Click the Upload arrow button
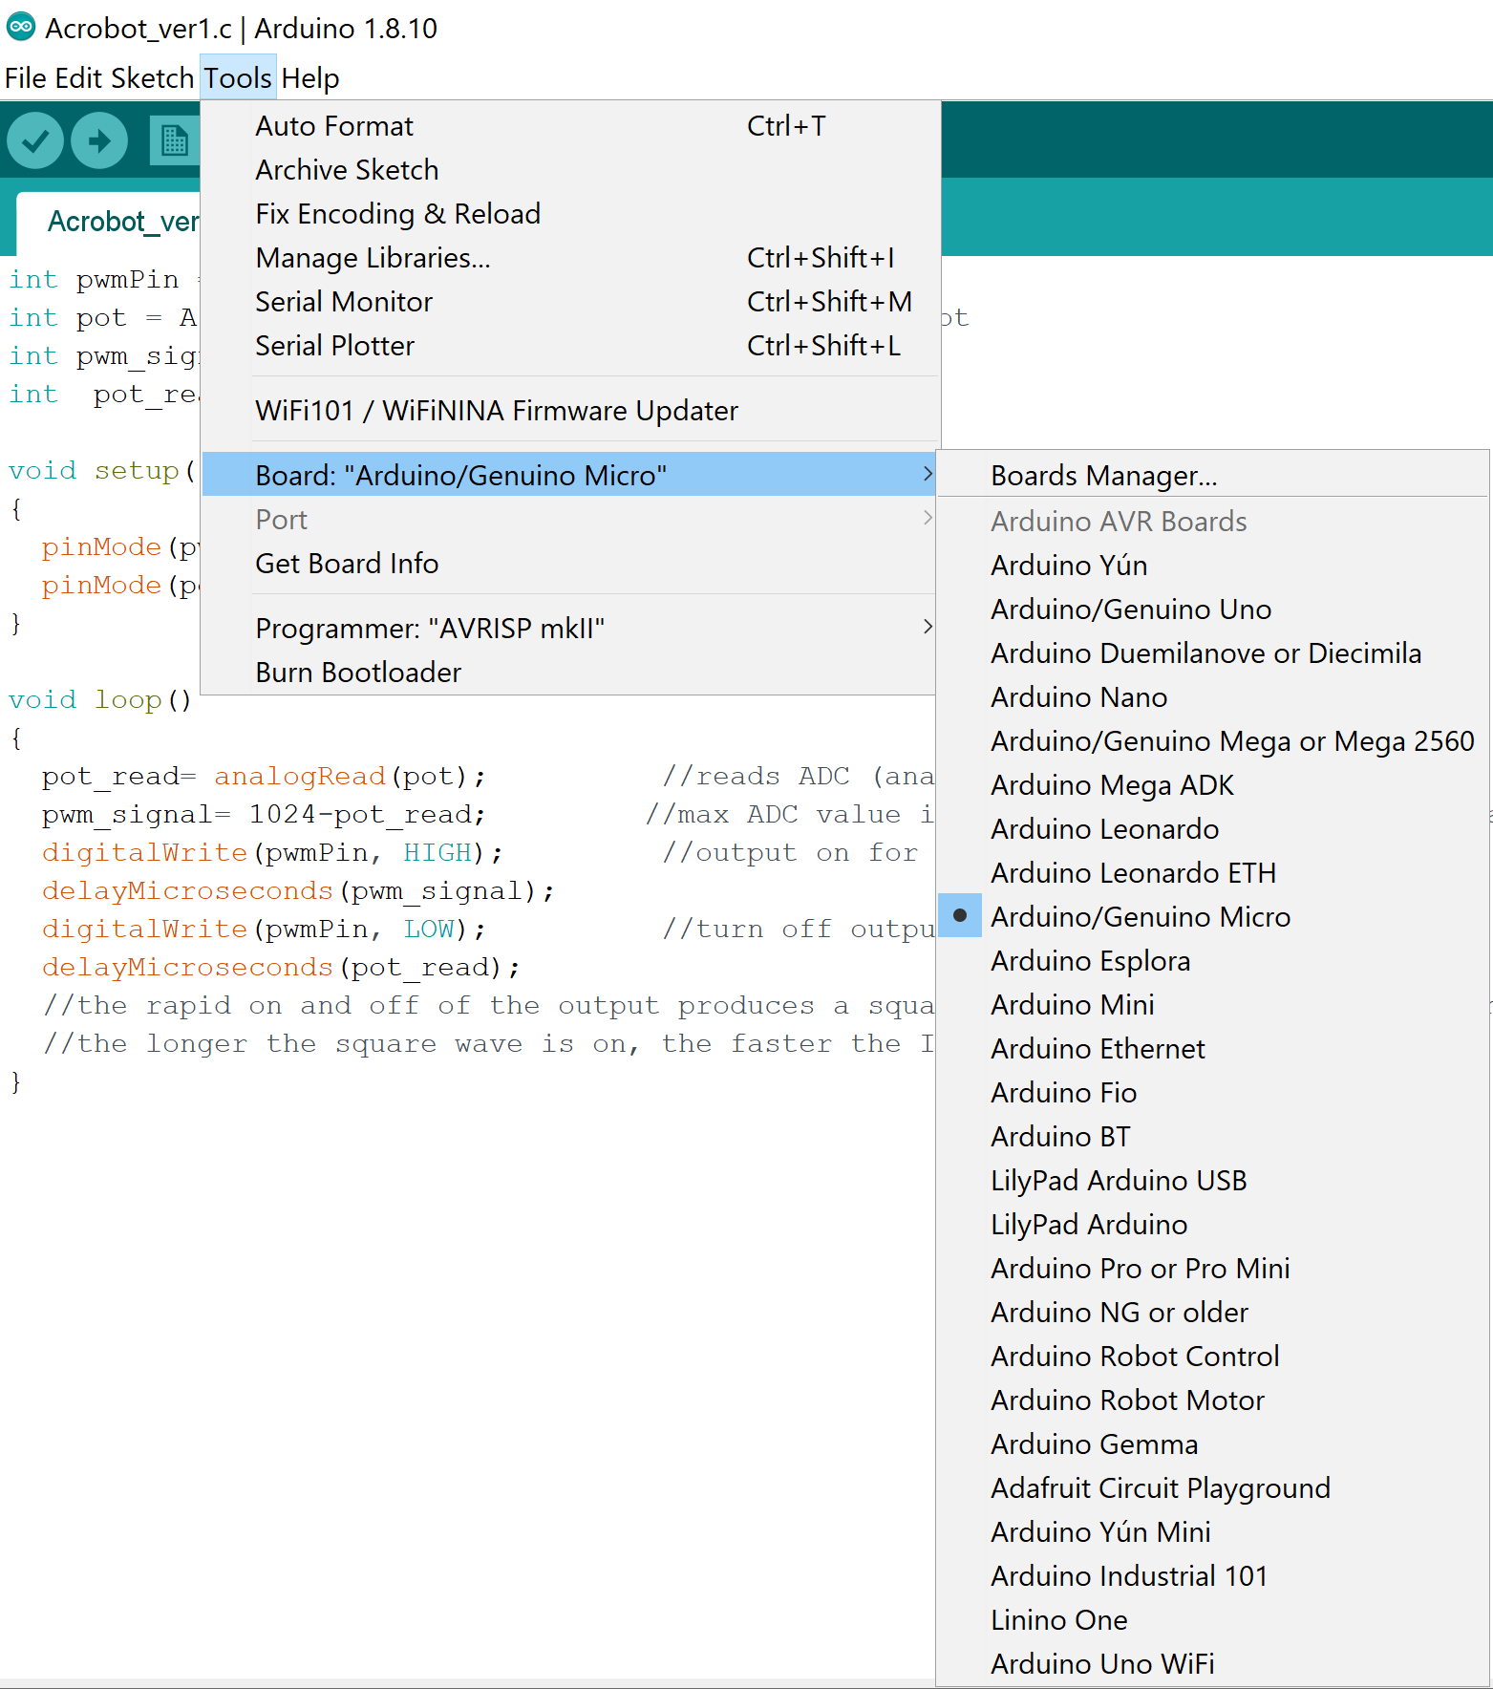This screenshot has width=1493, height=1689. click(x=99, y=140)
